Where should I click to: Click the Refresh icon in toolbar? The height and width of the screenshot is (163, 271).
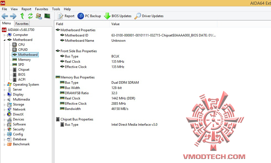coord(30,16)
